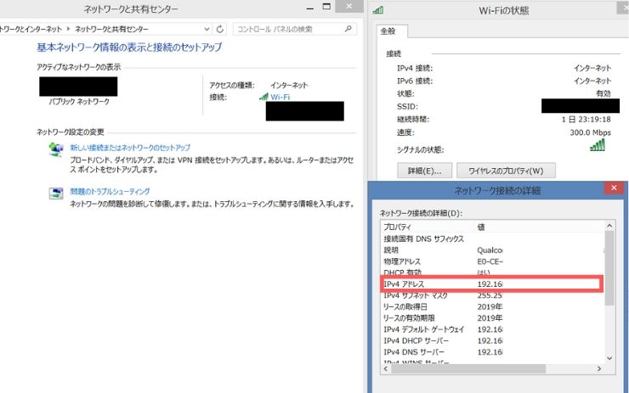Viewport: 629px width, 393px height.
Task: Click the search magnifier in the control panel search box
Action: click(348, 29)
